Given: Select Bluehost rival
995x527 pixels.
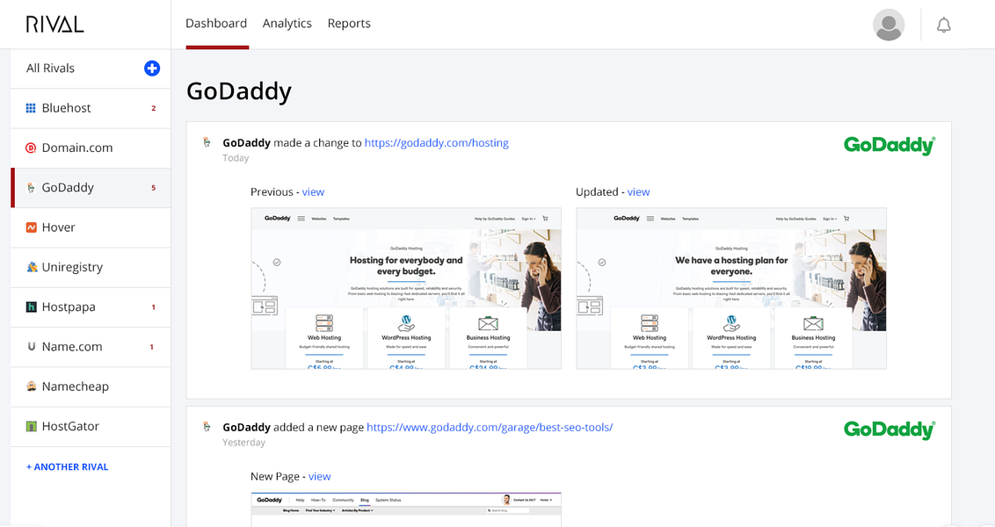Looking at the screenshot, I should click(91, 108).
